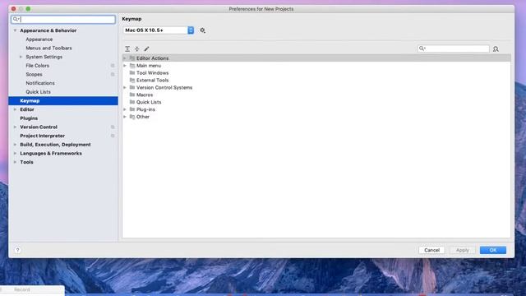Click the Apply button
526x296 pixels.
(x=462, y=250)
